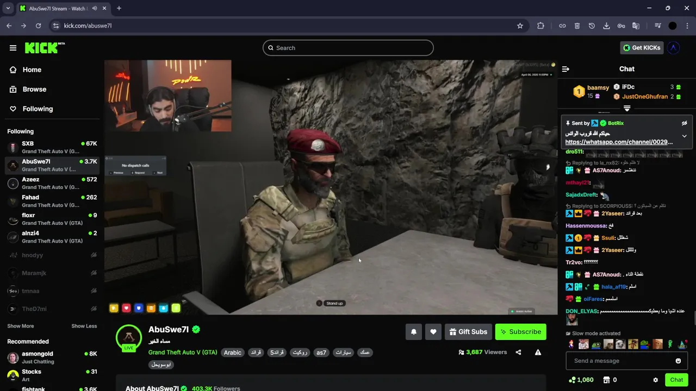The width and height of the screenshot is (696, 391).
Task: Toggle the heart follow button
Action: coord(433,332)
